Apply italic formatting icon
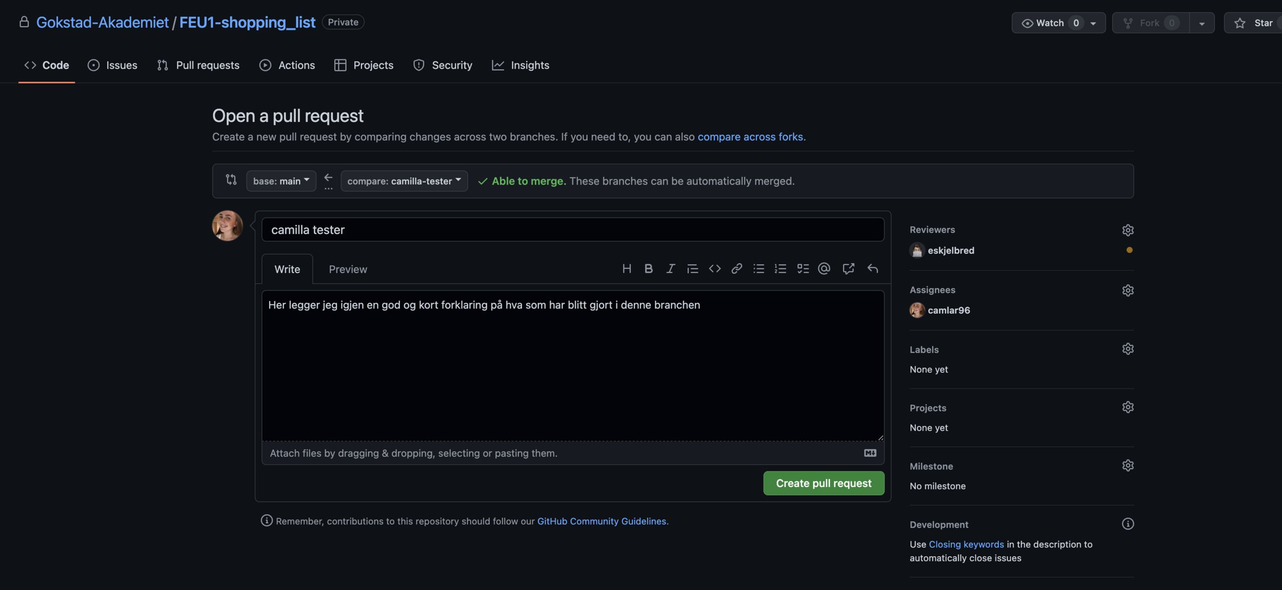The height and width of the screenshot is (590, 1282). [670, 269]
